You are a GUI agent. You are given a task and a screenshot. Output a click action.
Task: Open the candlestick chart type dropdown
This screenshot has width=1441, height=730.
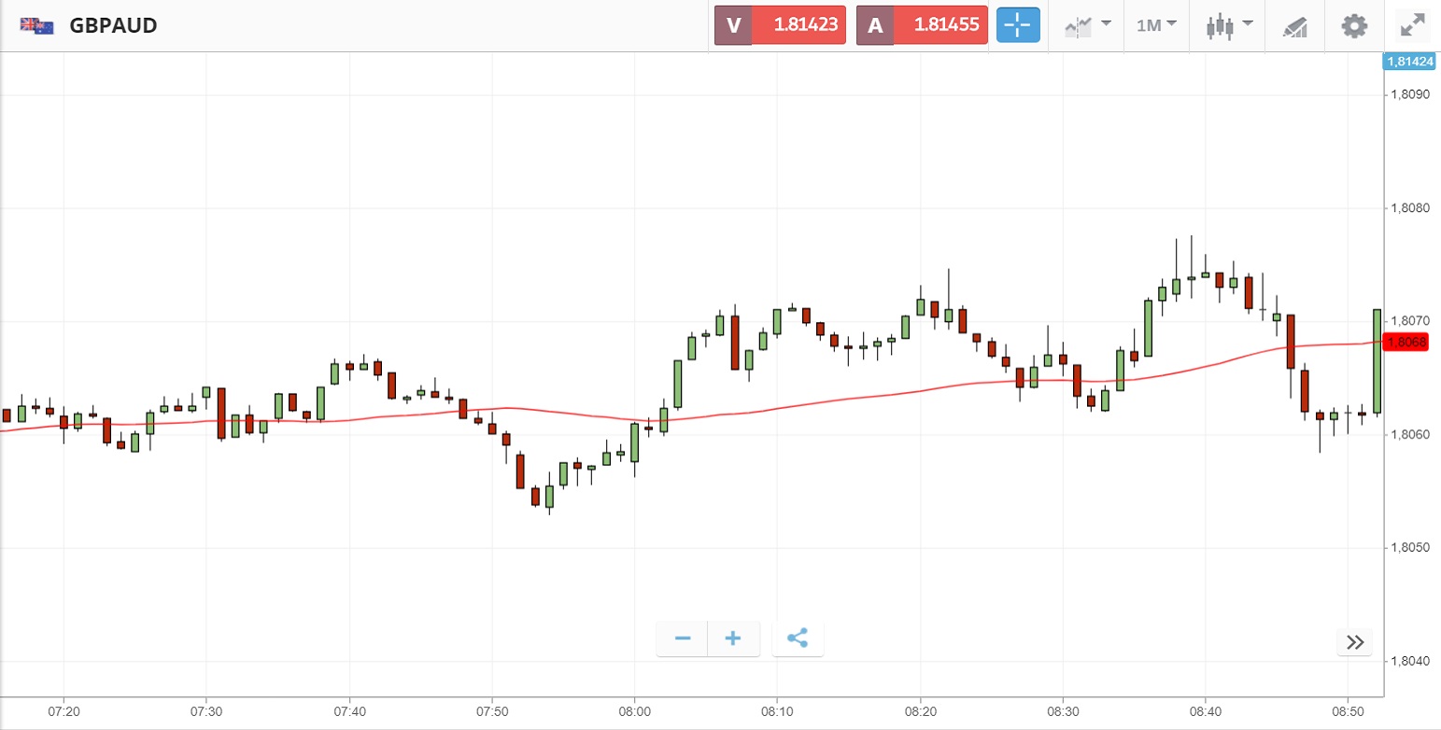[1228, 25]
